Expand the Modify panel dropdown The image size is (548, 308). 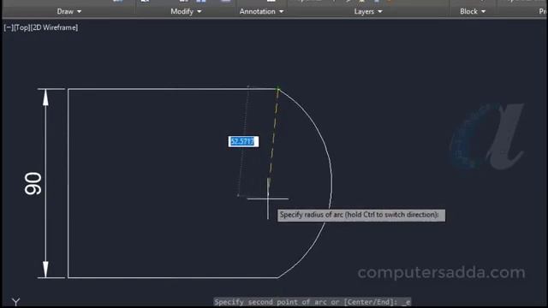coord(186,11)
